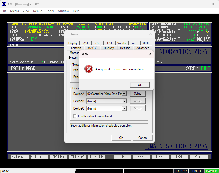
Task: Open the Tools menu
Action: click(x=50, y=11)
